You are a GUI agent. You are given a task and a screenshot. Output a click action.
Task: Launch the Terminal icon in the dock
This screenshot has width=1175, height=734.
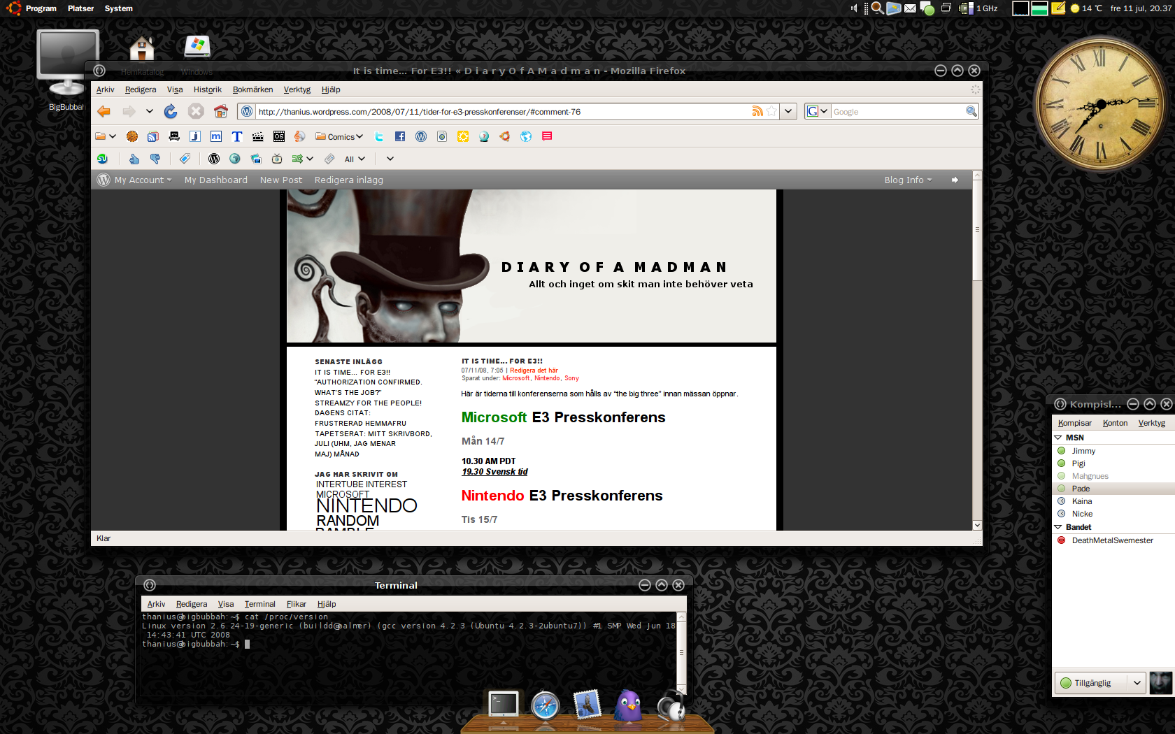pyautogui.click(x=504, y=705)
